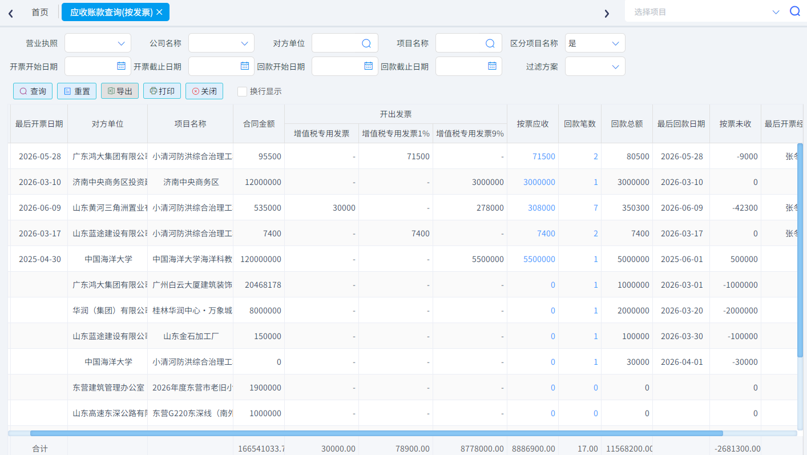Click the 重置 button
The width and height of the screenshot is (807, 455).
point(76,91)
